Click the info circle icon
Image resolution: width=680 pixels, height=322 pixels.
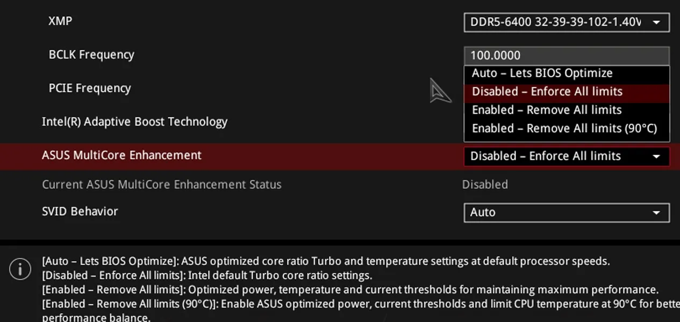click(x=20, y=268)
